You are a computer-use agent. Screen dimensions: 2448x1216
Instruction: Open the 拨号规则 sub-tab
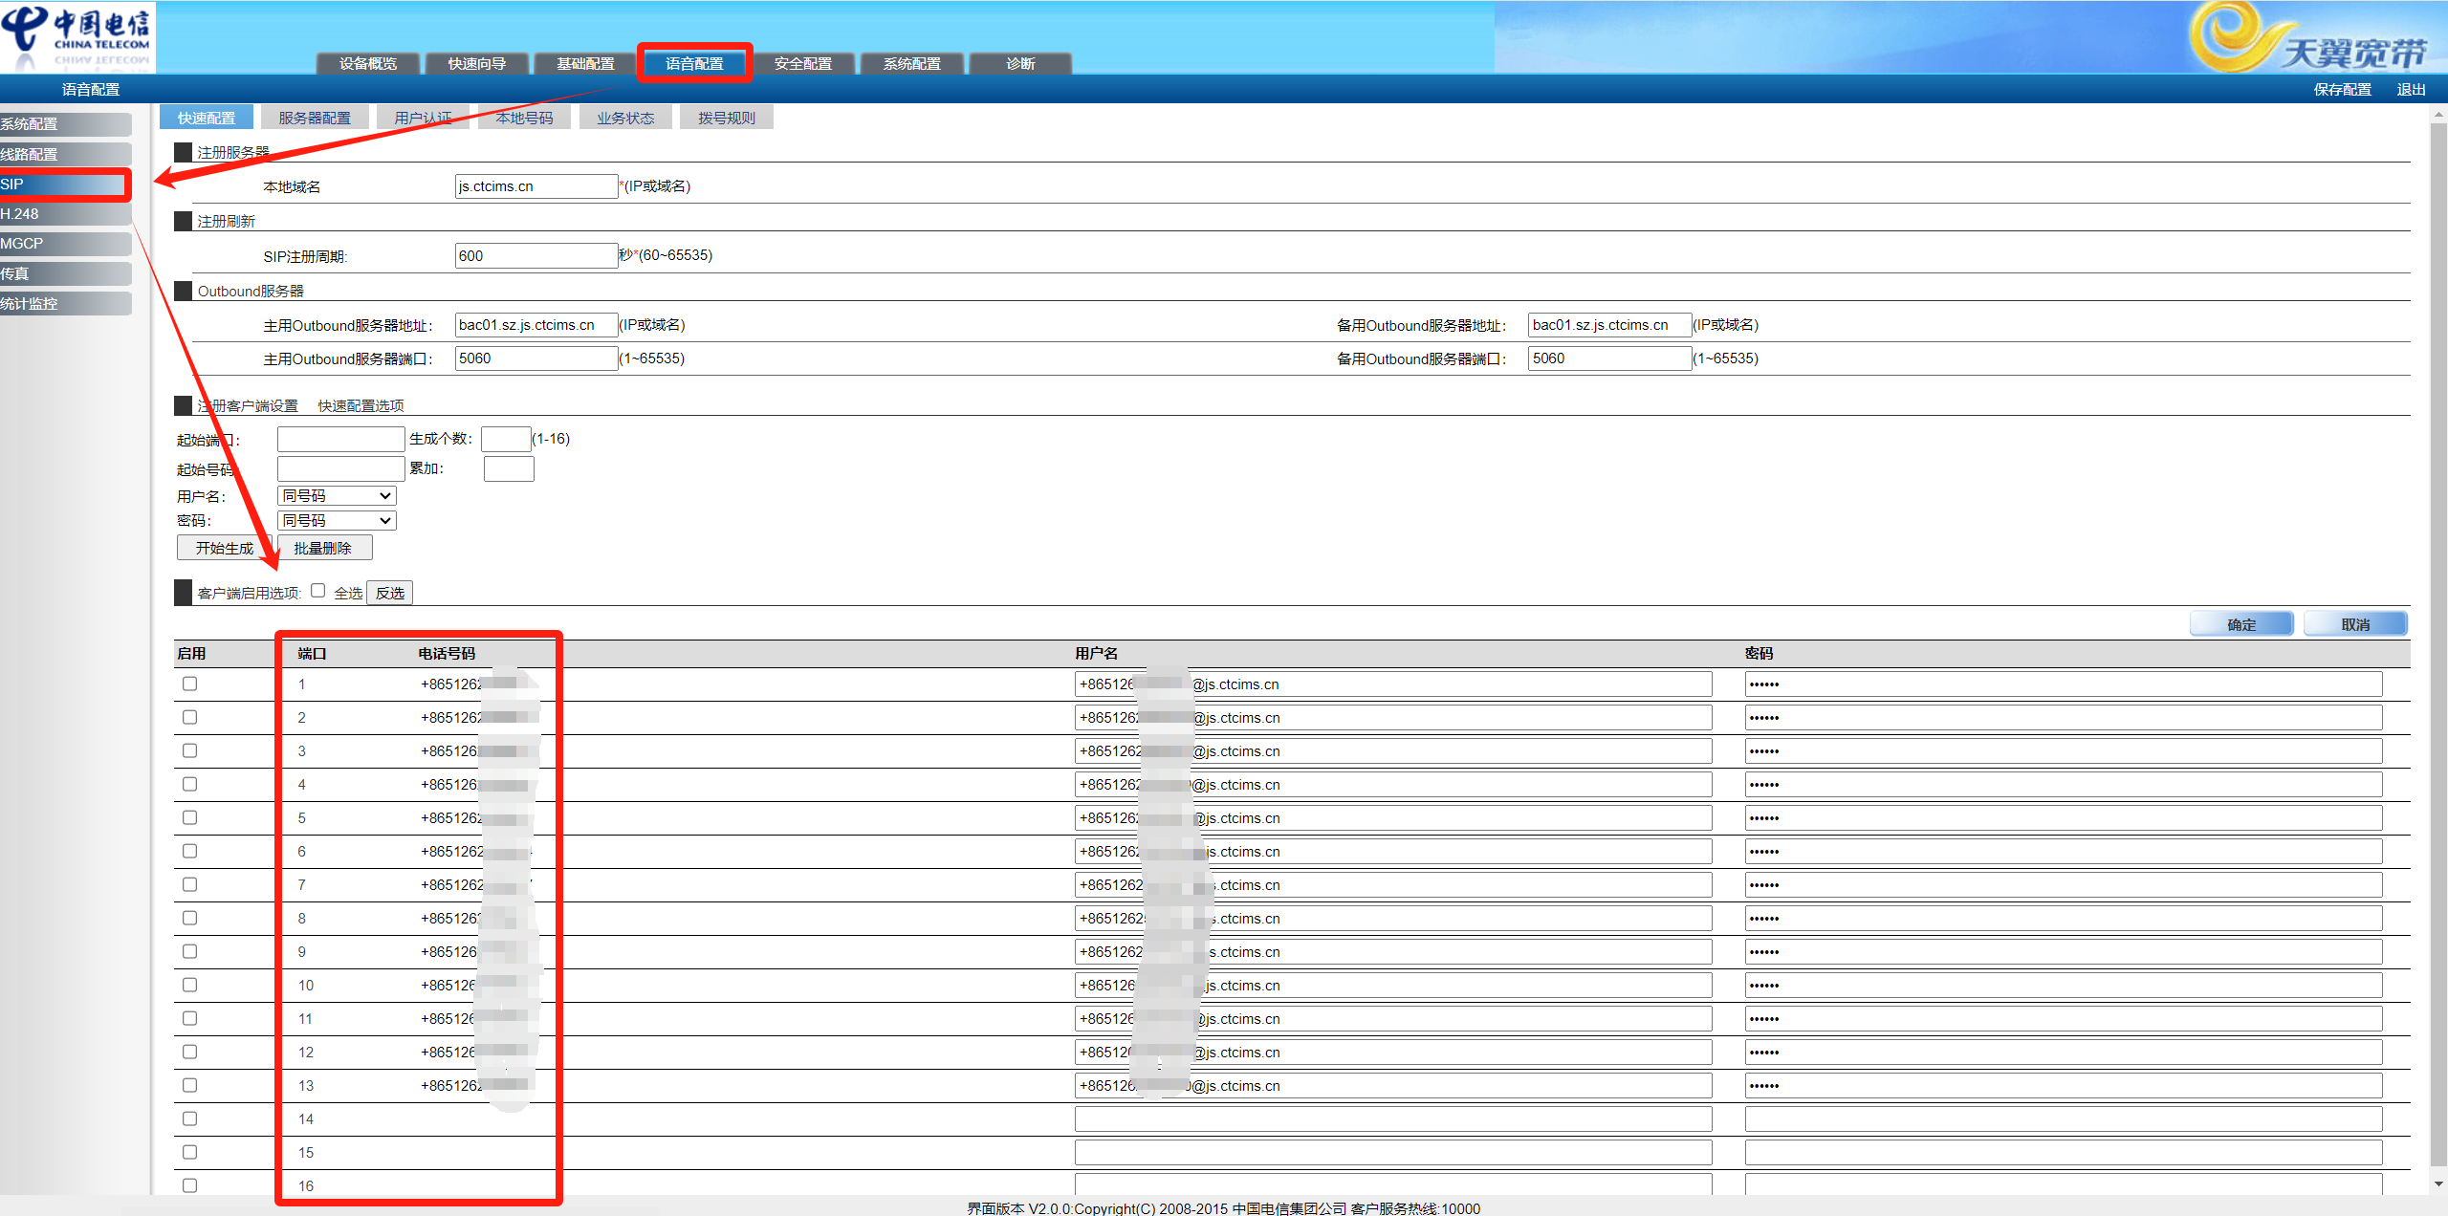[726, 118]
